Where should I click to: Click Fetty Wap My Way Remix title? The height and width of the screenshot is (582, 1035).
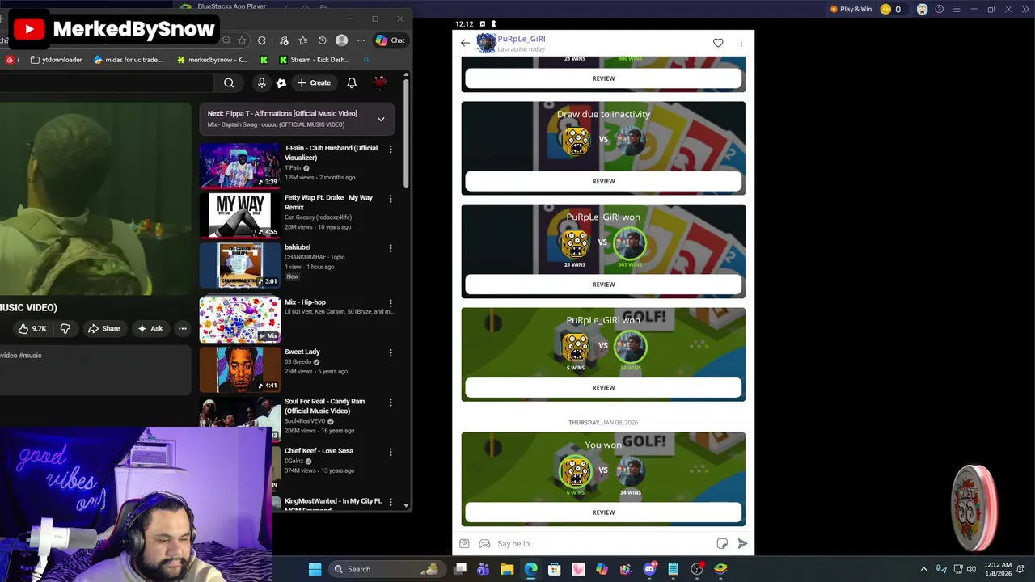coord(328,202)
